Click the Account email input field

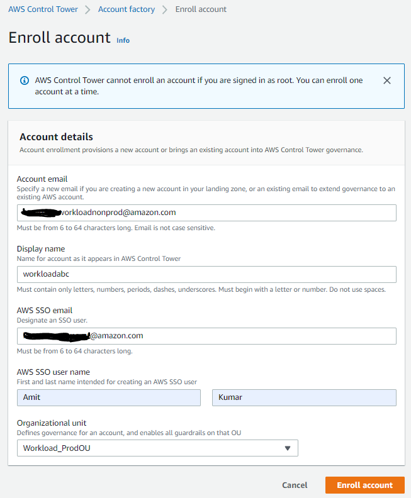click(x=206, y=213)
